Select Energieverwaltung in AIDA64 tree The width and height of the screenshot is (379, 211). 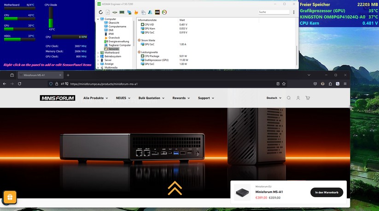pos(119,41)
